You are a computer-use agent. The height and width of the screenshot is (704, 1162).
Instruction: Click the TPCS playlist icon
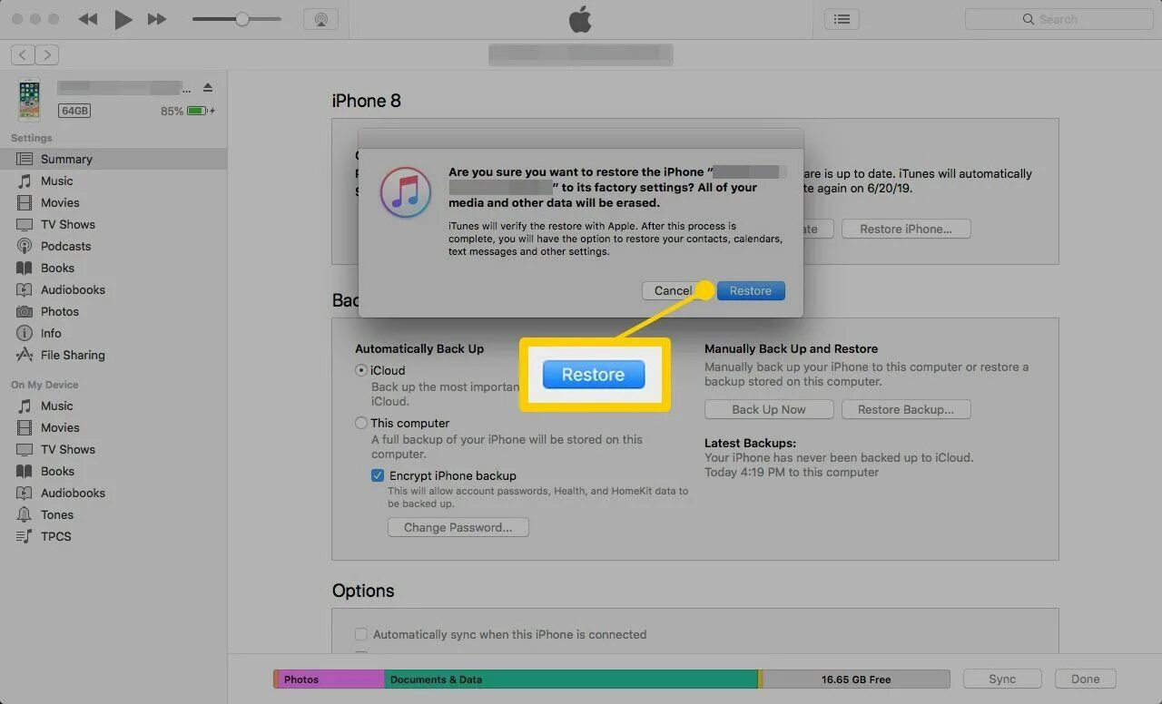pyautogui.click(x=25, y=536)
